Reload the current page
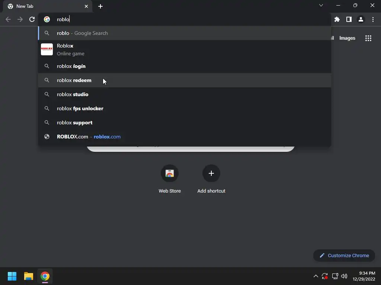The image size is (381, 285). point(32,19)
